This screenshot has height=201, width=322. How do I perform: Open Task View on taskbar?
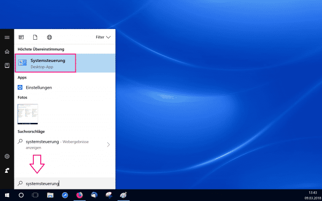coord(35,195)
